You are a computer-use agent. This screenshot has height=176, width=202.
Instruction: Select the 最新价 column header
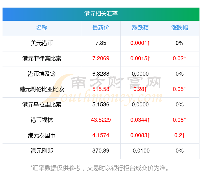[x=101, y=28]
